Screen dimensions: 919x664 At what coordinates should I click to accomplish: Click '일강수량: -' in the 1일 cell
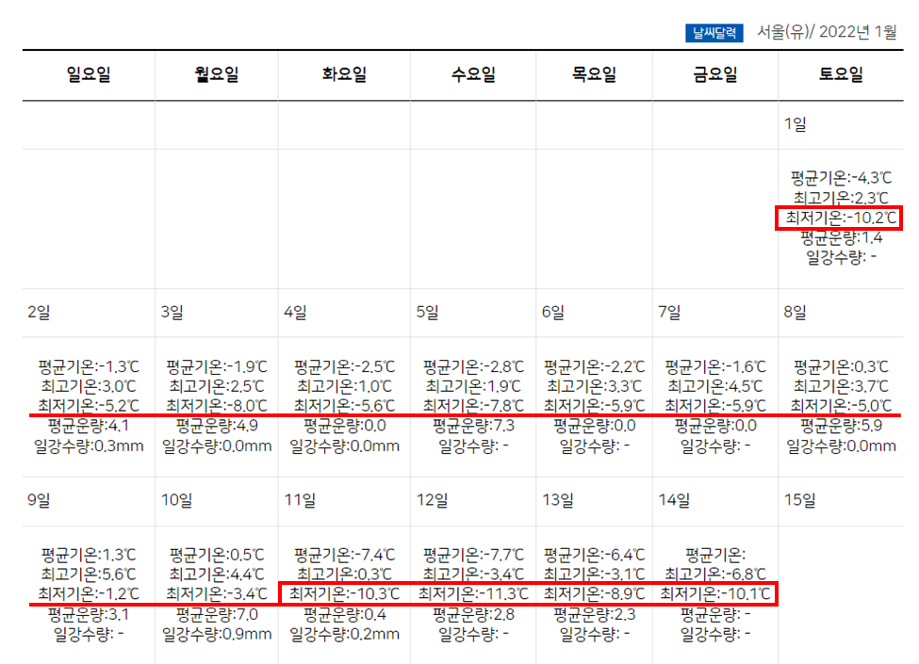(841, 257)
